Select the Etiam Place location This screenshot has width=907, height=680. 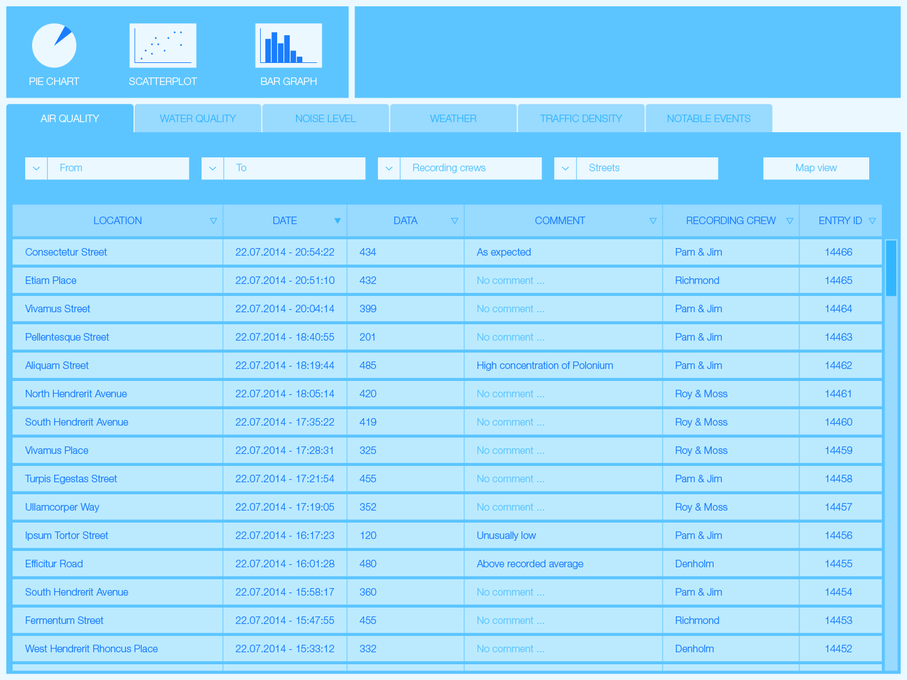[51, 281]
